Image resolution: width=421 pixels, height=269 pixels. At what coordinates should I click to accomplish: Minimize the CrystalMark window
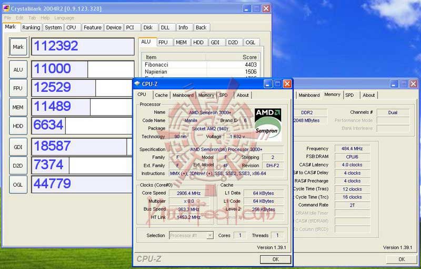pos(247,8)
